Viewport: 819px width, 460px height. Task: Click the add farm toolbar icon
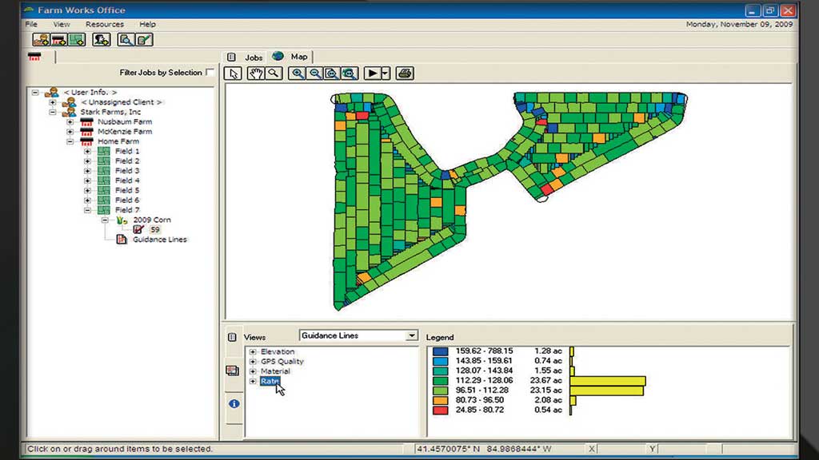coord(58,40)
